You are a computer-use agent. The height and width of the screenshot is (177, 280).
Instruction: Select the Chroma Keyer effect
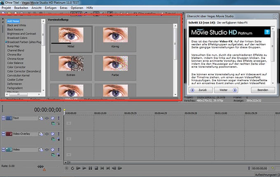pos(15,59)
